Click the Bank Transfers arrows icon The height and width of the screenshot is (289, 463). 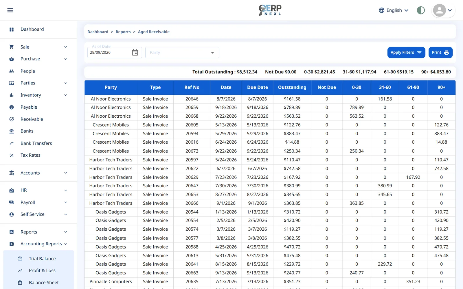12,143
